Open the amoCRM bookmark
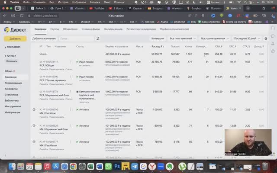 point(177,22)
